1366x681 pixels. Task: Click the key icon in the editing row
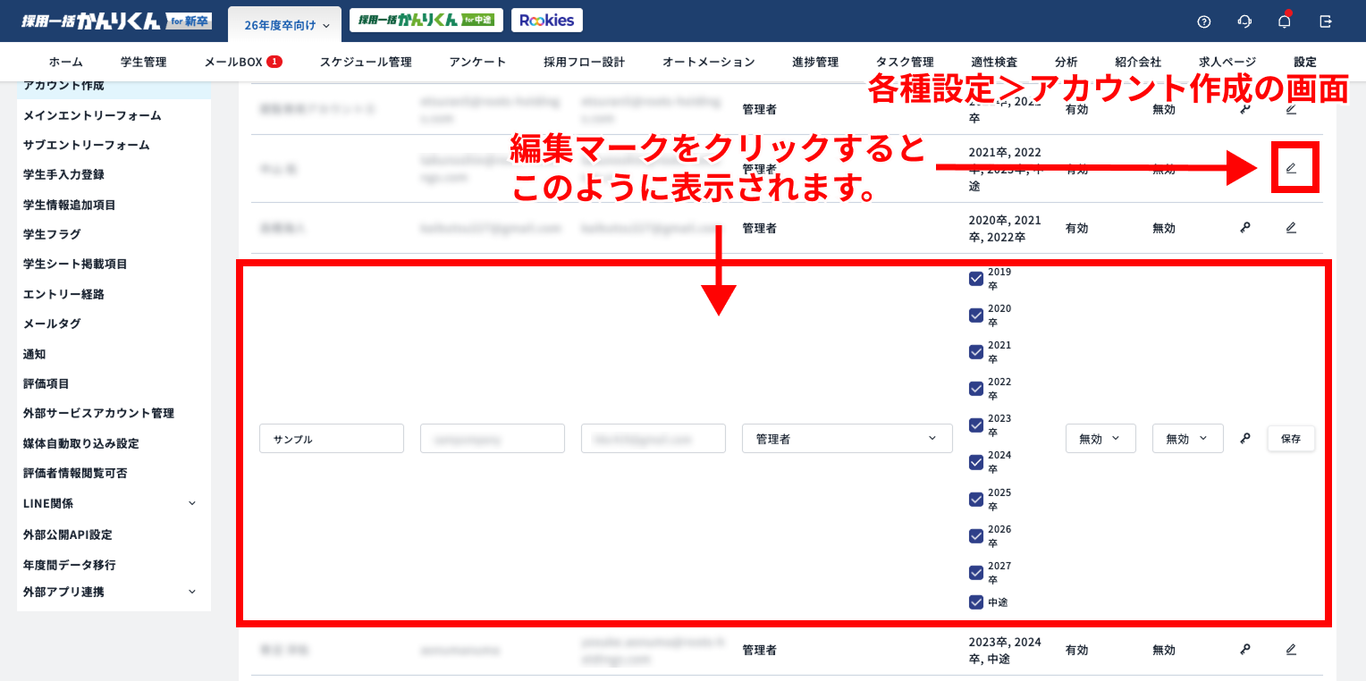pos(1244,438)
